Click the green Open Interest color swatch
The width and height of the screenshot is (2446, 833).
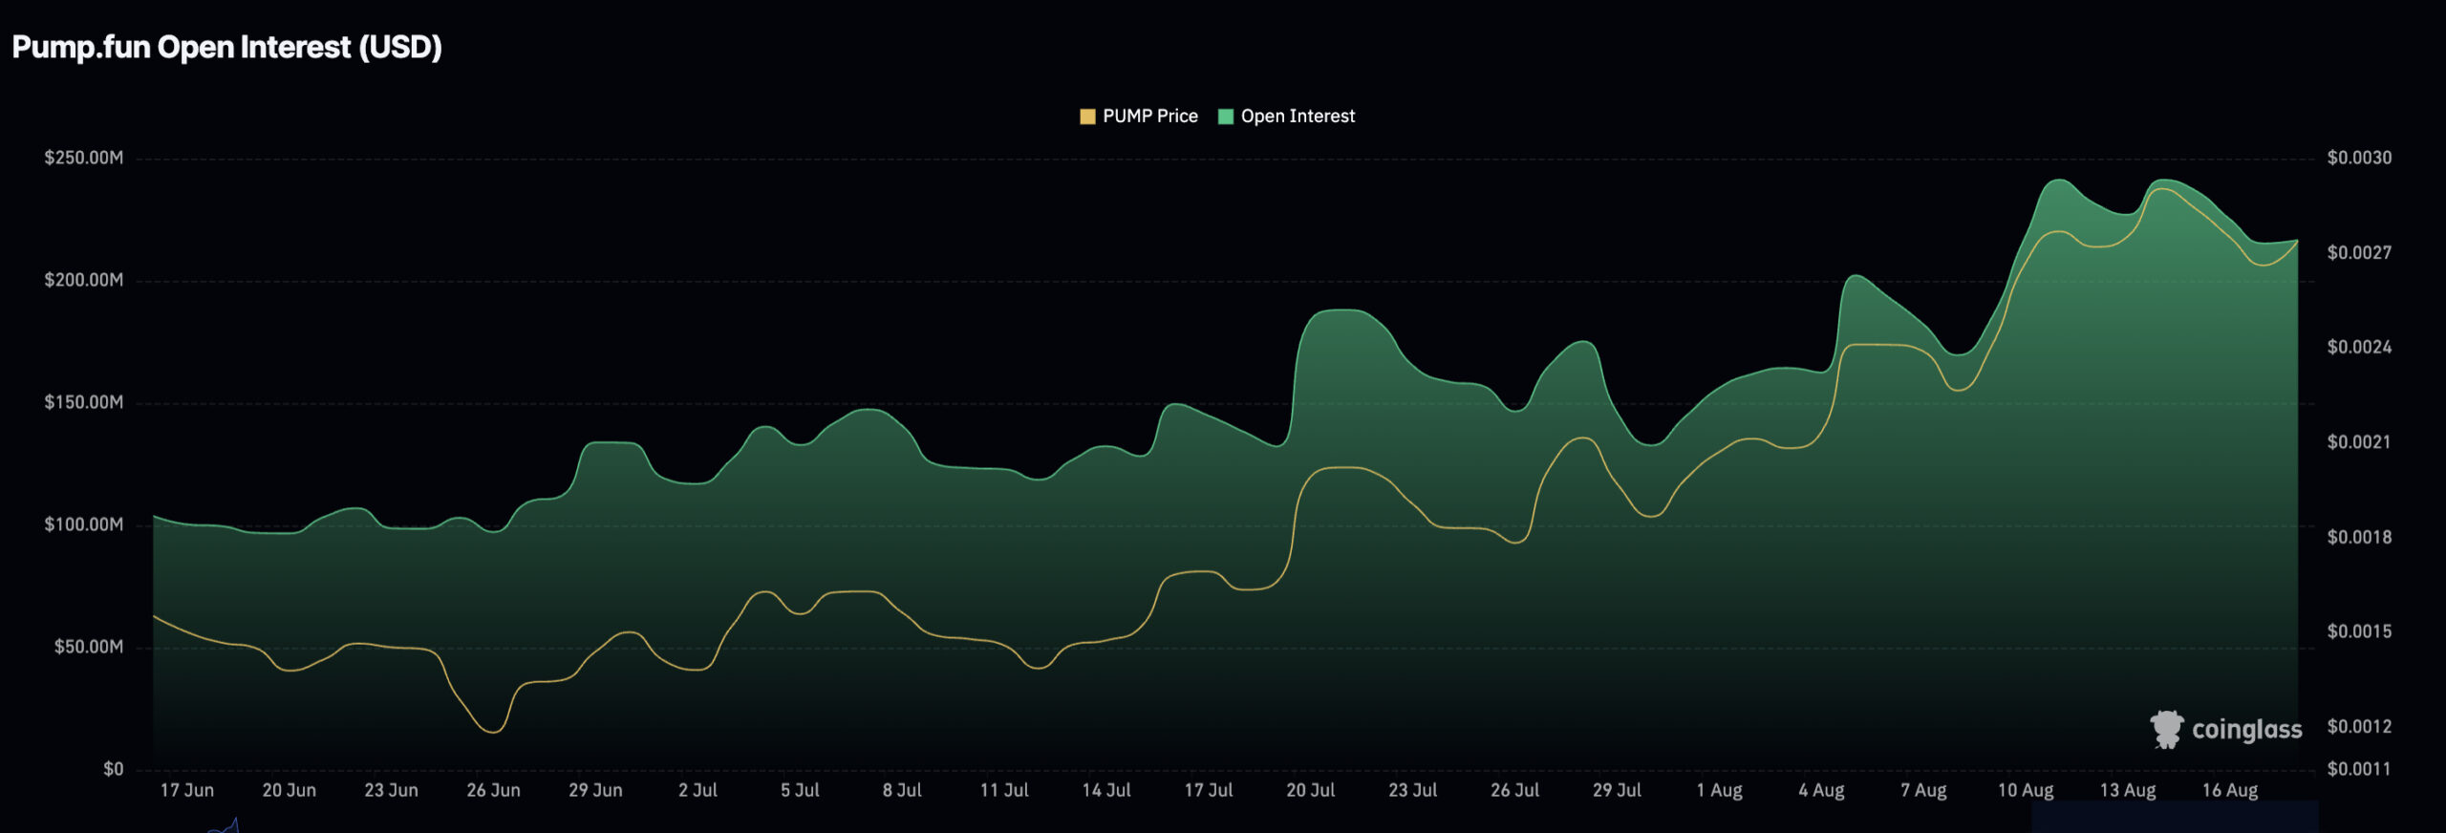[1226, 117]
